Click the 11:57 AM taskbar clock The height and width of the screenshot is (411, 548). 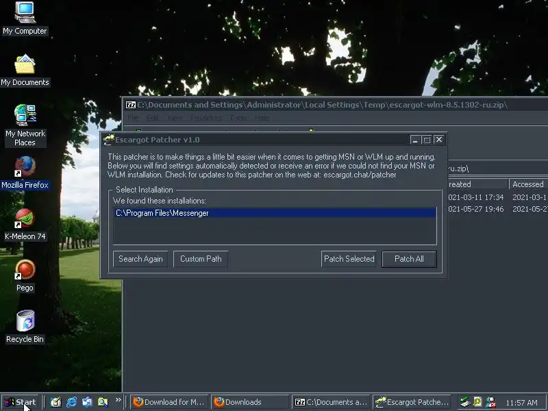(521, 403)
